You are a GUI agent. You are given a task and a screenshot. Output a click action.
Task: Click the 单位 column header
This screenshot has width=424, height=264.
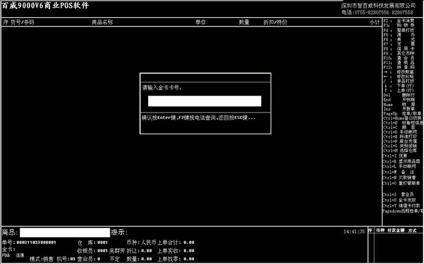click(201, 22)
